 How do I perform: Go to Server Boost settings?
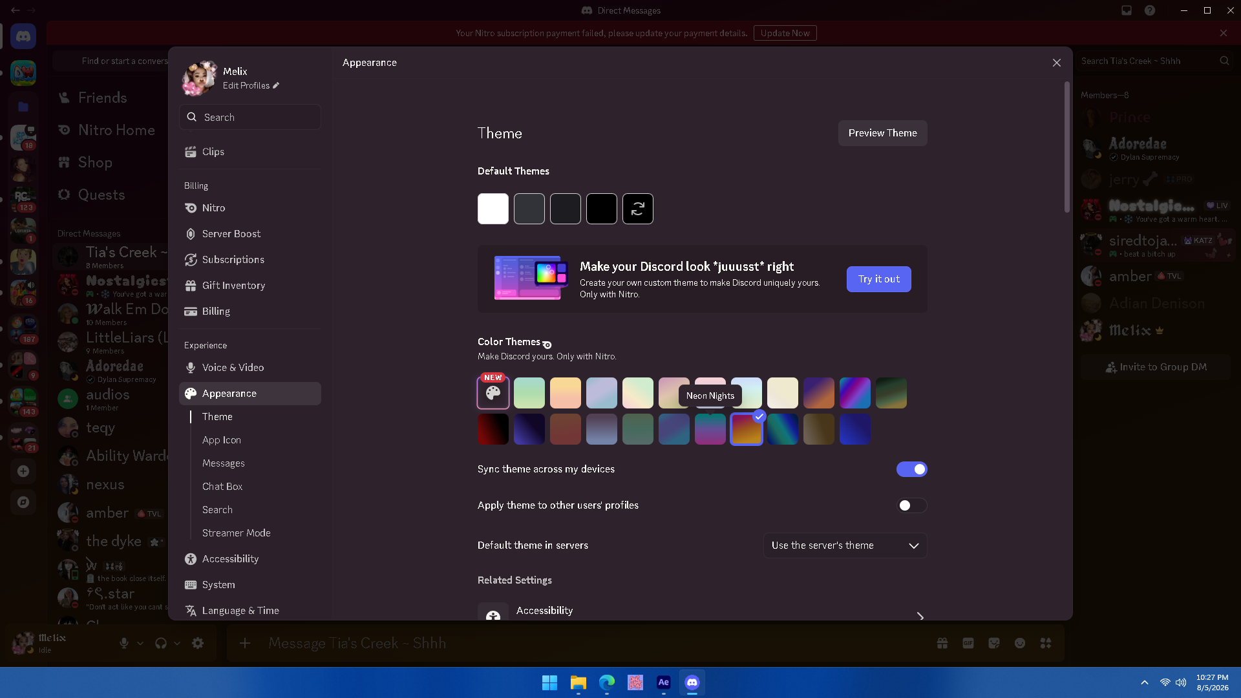pyautogui.click(x=249, y=234)
